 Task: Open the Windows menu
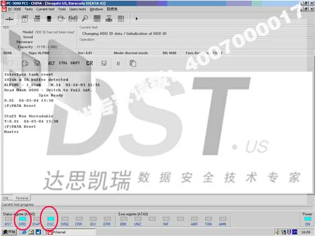point(96,9)
